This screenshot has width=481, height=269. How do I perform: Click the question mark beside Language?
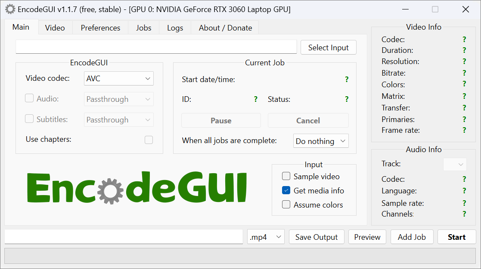click(464, 191)
